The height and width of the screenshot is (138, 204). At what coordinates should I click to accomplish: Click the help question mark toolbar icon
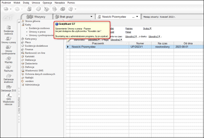click(71, 9)
